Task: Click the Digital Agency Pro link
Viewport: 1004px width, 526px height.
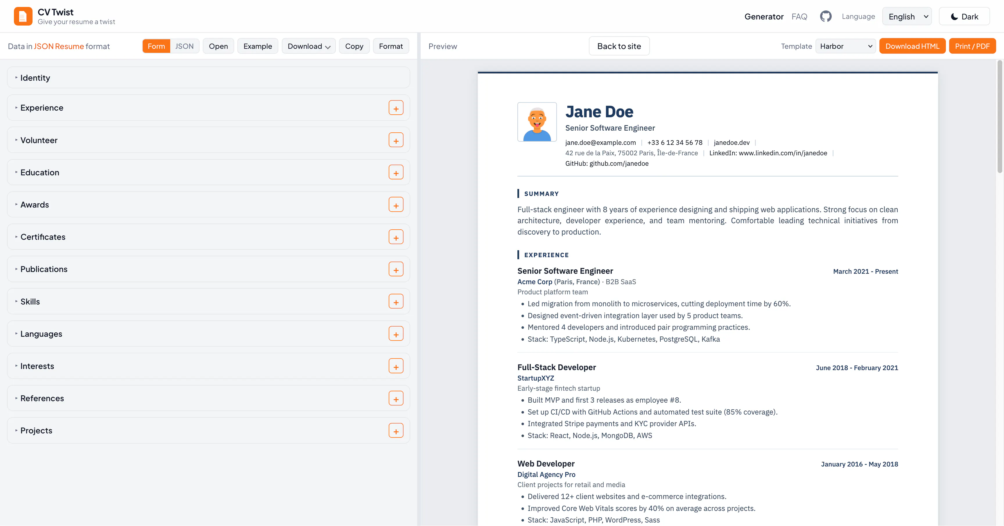Action: pyautogui.click(x=546, y=474)
